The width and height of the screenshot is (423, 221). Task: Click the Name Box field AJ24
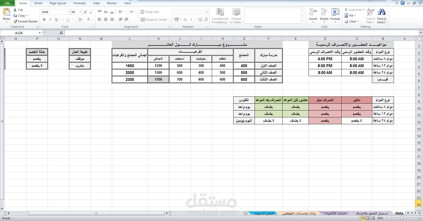[19, 33]
